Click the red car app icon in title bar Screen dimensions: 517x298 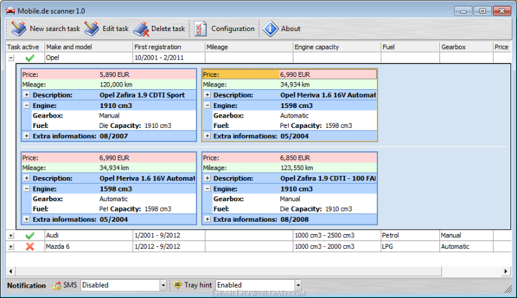tap(10, 10)
